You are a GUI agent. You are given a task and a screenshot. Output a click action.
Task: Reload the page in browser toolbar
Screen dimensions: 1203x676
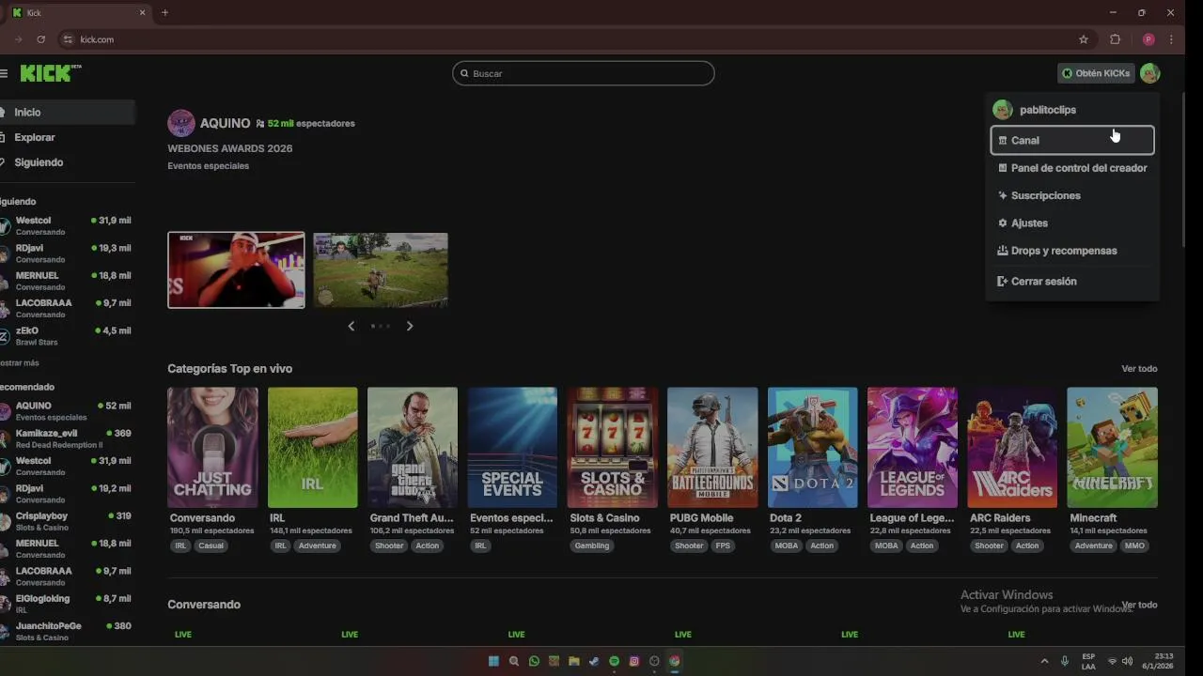coord(40,39)
